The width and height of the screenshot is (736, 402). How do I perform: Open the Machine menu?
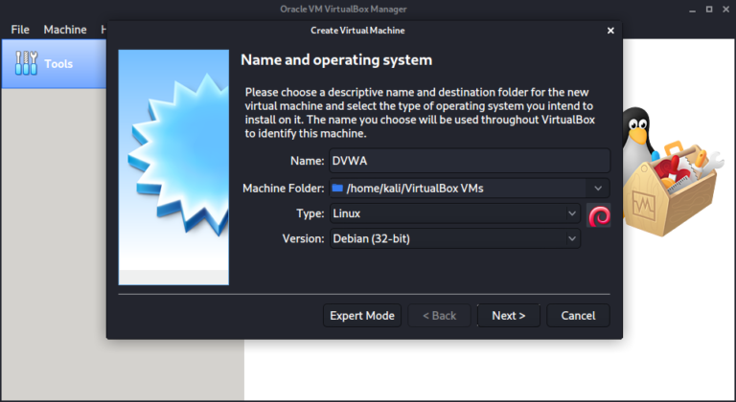[64, 30]
